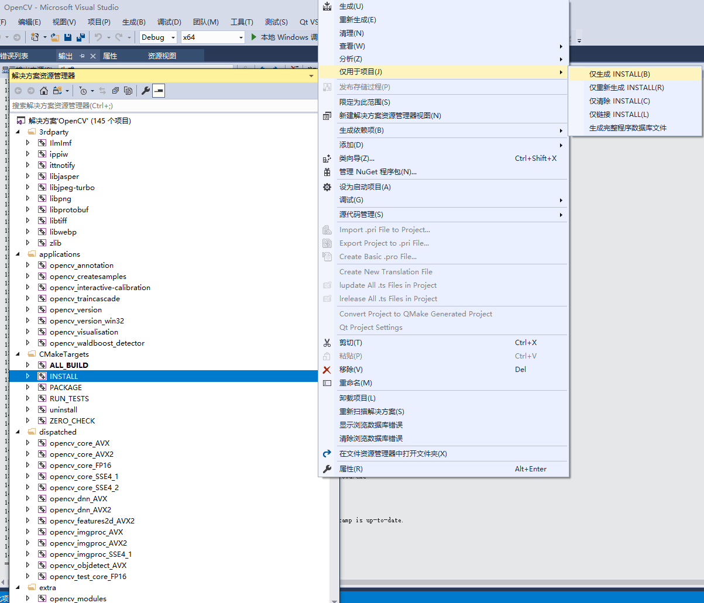Click 清理(N) in context menu
Image resolution: width=704 pixels, height=603 pixels.
pyautogui.click(x=444, y=33)
